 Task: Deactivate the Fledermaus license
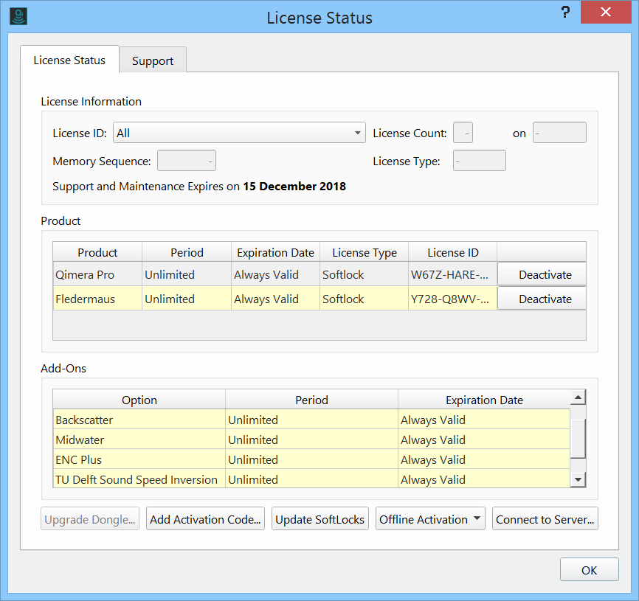coord(545,299)
